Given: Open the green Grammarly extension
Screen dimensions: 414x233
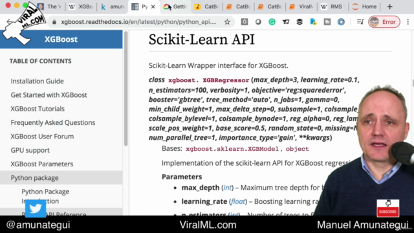Looking at the screenshot, I should tap(272, 22).
